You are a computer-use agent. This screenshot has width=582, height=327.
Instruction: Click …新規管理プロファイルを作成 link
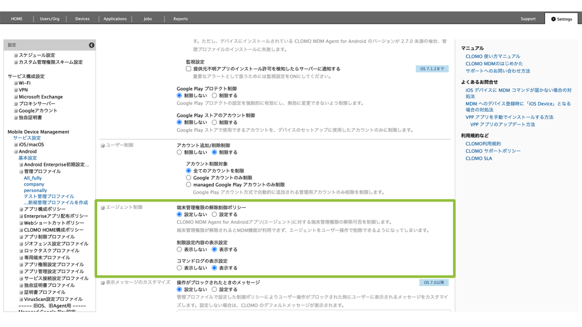click(56, 203)
